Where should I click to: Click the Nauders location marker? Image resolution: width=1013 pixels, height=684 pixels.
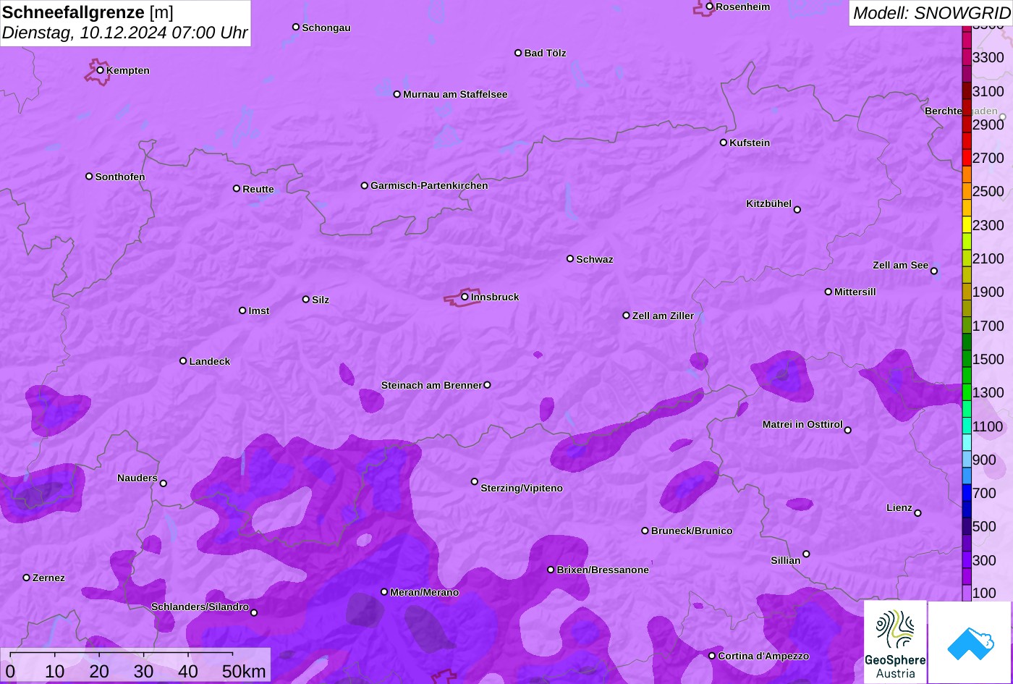(163, 484)
